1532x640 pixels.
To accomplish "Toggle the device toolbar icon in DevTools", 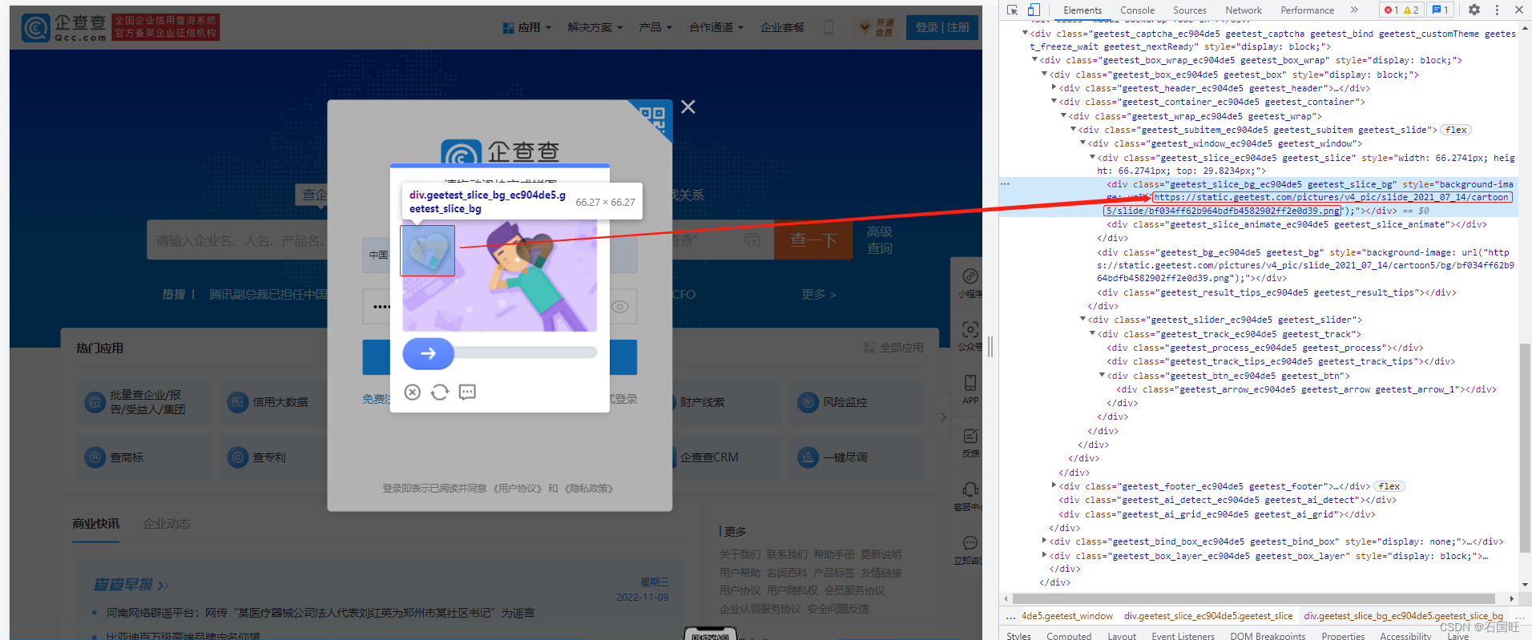I will 1034,10.
